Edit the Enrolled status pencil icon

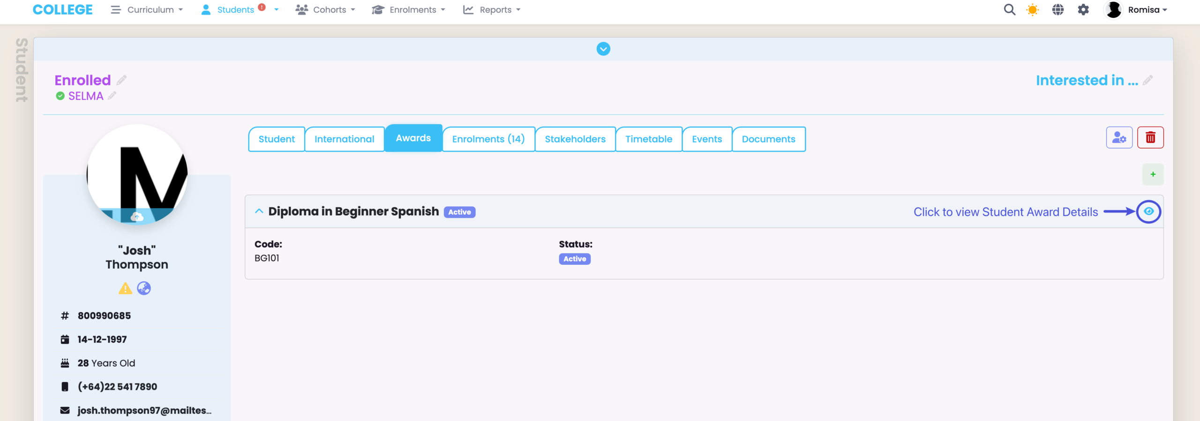coord(122,80)
